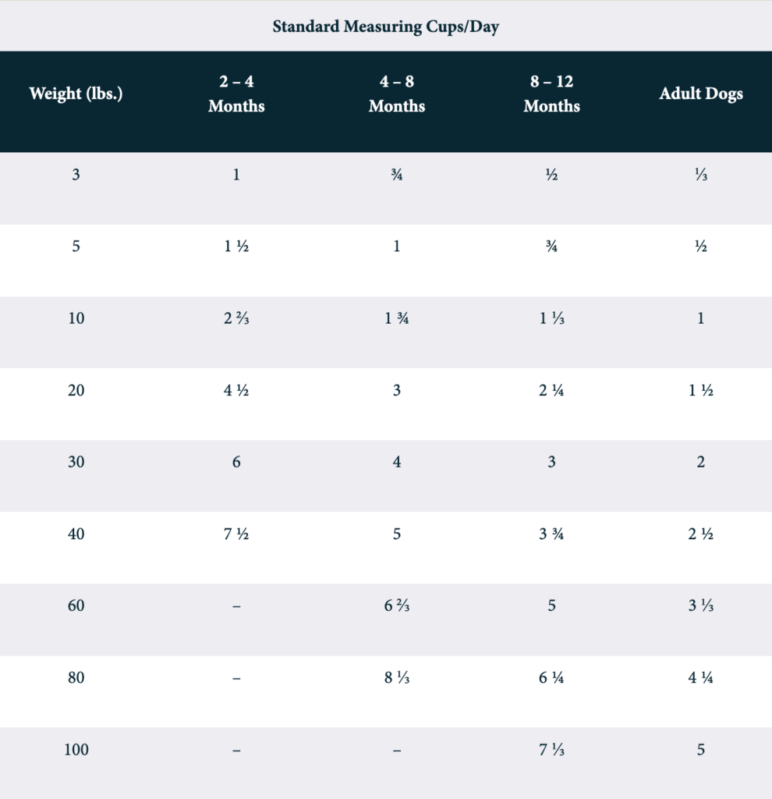Select the 3 lbs weight row label
This screenshot has width=772, height=799.
76,175
